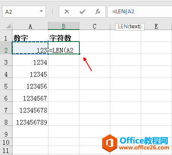Select row 1 header
The width and height of the screenshot is (172, 155).
pos(6,36)
